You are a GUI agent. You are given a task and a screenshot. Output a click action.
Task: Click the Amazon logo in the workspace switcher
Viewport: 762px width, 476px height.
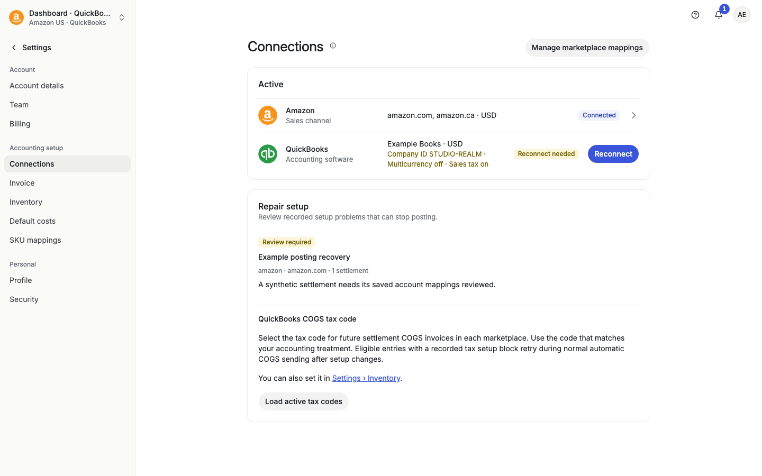tap(16, 17)
